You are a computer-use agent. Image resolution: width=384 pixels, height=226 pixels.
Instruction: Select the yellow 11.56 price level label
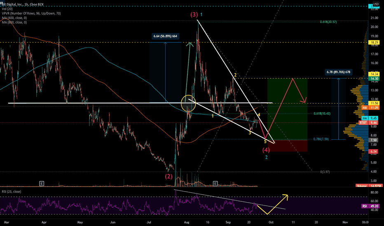click(374, 104)
